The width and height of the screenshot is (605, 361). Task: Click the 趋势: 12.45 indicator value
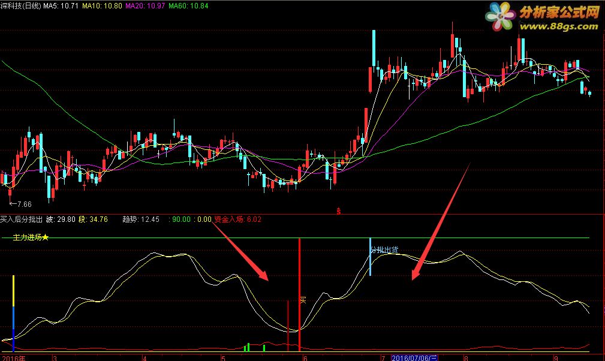click(x=141, y=219)
